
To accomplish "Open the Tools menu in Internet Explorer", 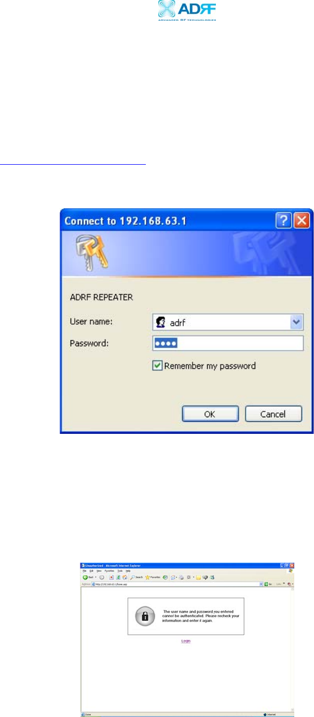I will [120, 570].
